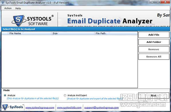Minimize the Email Duplicate Analyzer window
This screenshot has height=112, width=171.
tap(152, 2)
